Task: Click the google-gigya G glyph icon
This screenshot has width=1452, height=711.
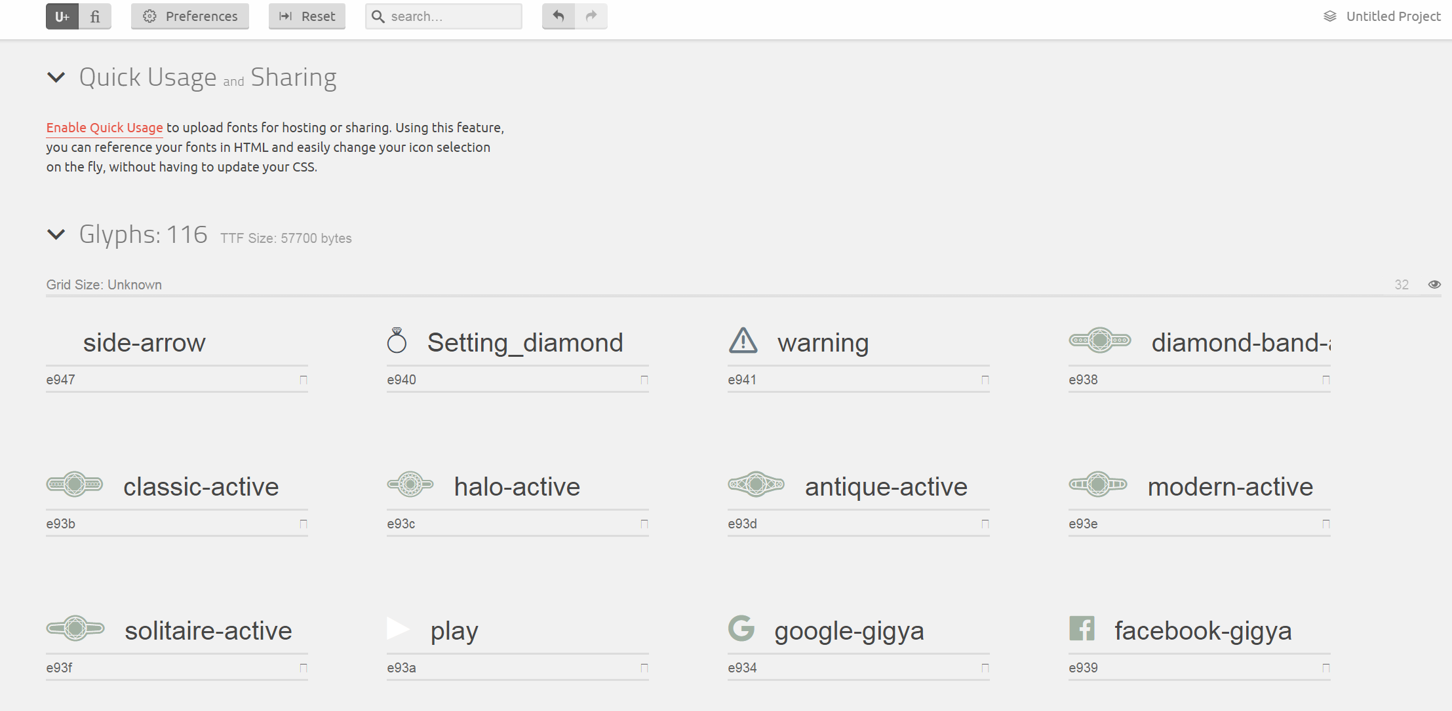Action: pos(741,629)
